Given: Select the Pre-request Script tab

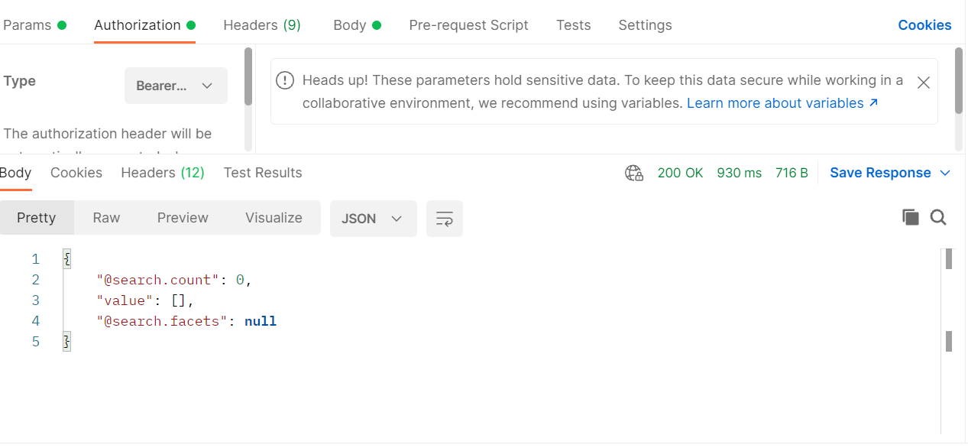Looking at the screenshot, I should 468,25.
